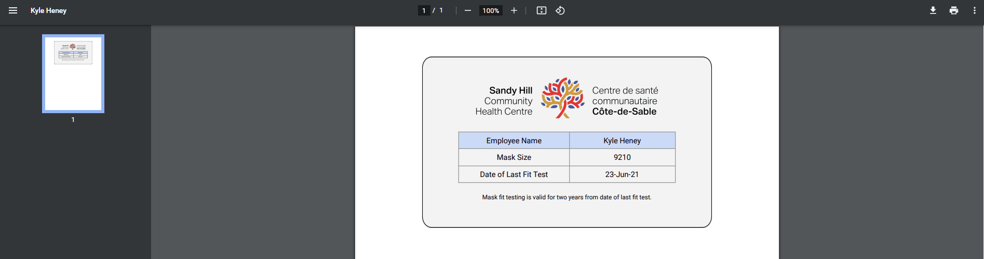Download the PDF file
Viewport: 984px width, 259px height.
[933, 10]
